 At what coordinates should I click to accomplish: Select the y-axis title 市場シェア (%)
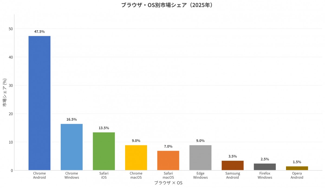tap(5, 92)
